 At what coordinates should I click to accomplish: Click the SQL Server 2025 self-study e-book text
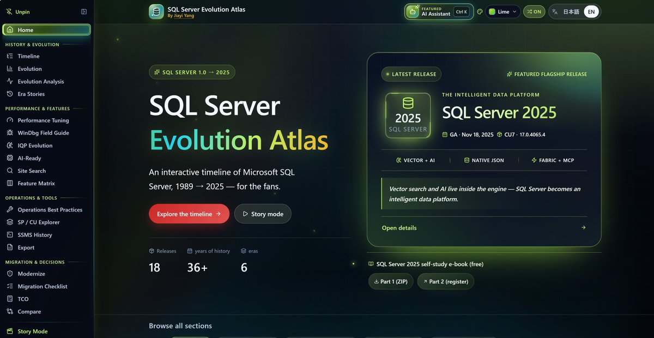click(x=429, y=264)
